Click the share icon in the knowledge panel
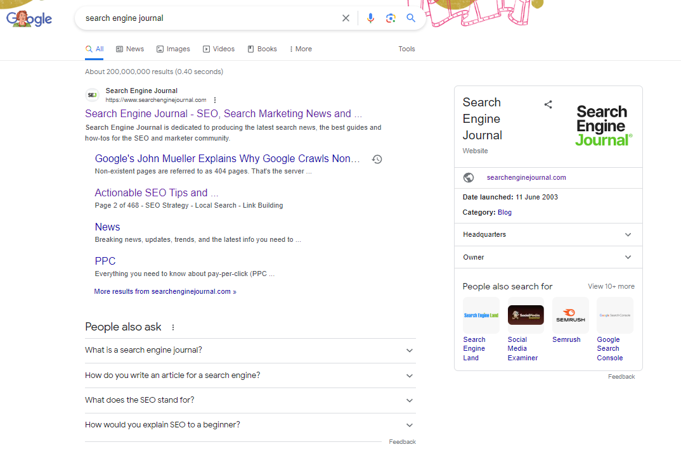 coord(548,104)
